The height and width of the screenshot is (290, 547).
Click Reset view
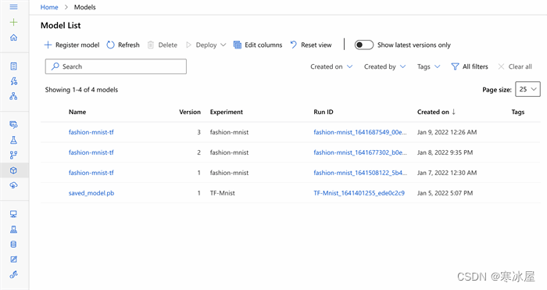point(311,45)
